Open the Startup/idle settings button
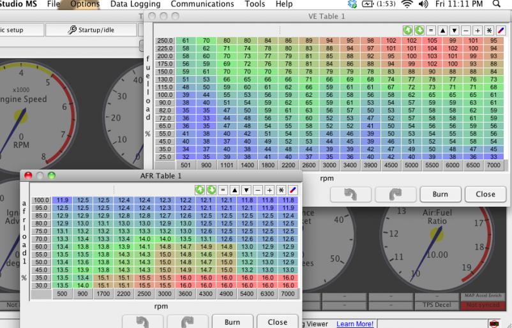Screen dimensions: 512x328 click(x=91, y=29)
